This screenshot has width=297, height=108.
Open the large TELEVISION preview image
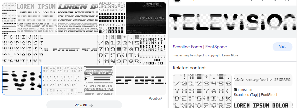coord(233,22)
